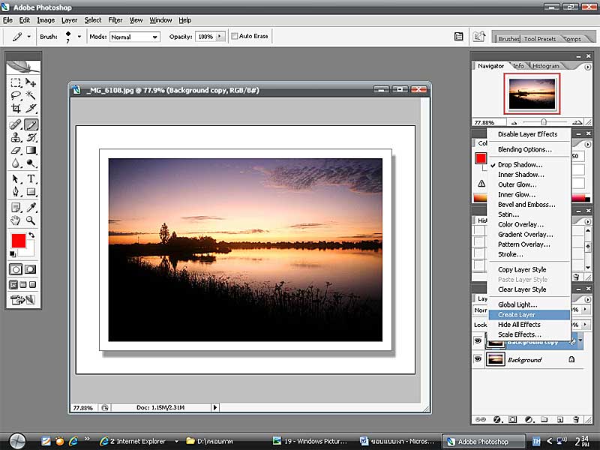Image resolution: width=600 pixels, height=450 pixels.
Task: Click the foreground red color swatch
Action: (x=18, y=241)
